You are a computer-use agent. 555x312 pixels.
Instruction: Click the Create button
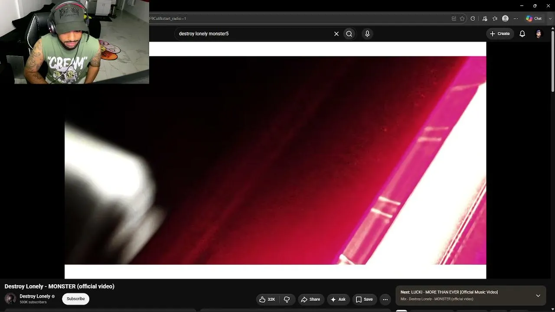click(499, 34)
